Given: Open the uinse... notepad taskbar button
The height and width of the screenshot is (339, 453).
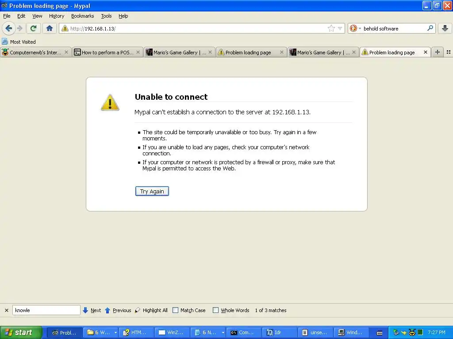Looking at the screenshot, I should (x=315, y=332).
